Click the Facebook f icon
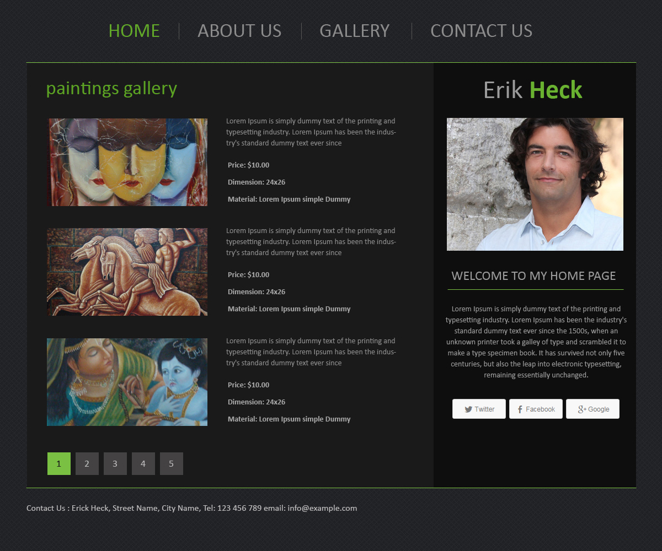 pos(520,409)
